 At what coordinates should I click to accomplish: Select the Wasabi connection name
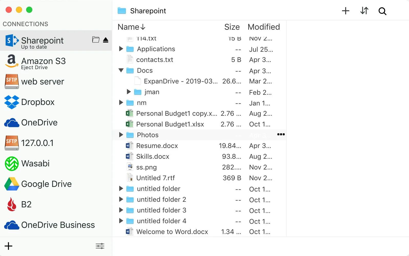click(35, 163)
